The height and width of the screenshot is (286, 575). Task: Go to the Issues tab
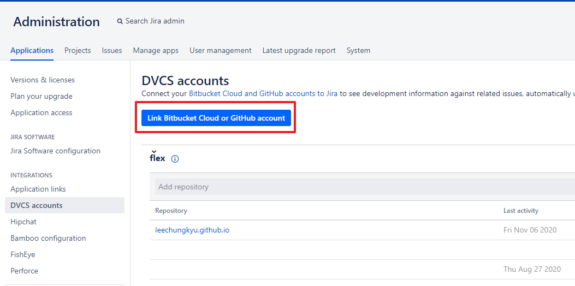point(112,51)
